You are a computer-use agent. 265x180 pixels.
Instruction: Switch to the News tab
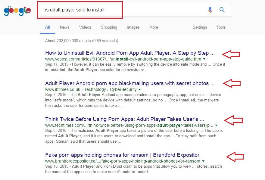coord(64,27)
